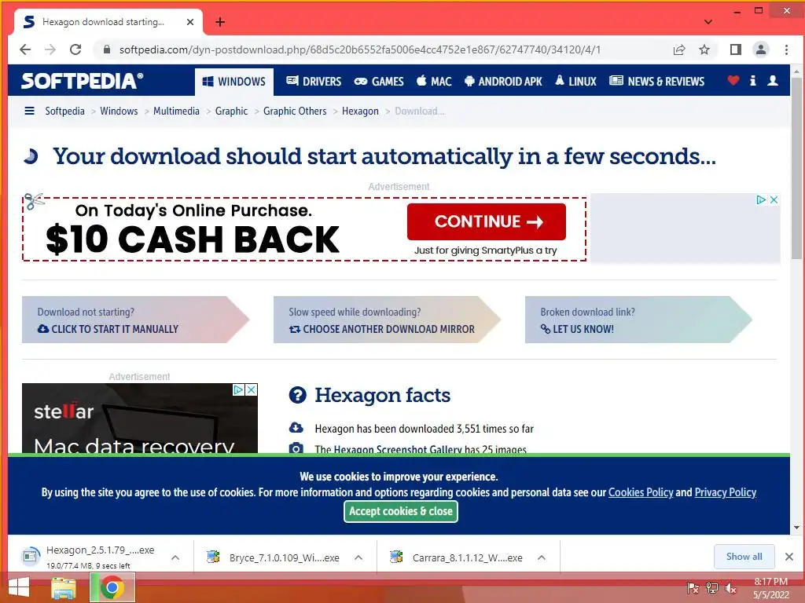Go to Hexagon breadcrumb link

click(360, 111)
